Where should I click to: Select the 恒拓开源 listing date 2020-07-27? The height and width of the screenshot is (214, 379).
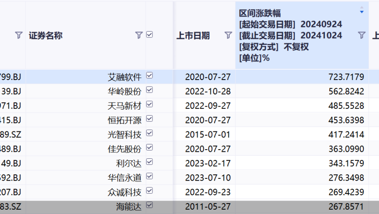coord(208,120)
